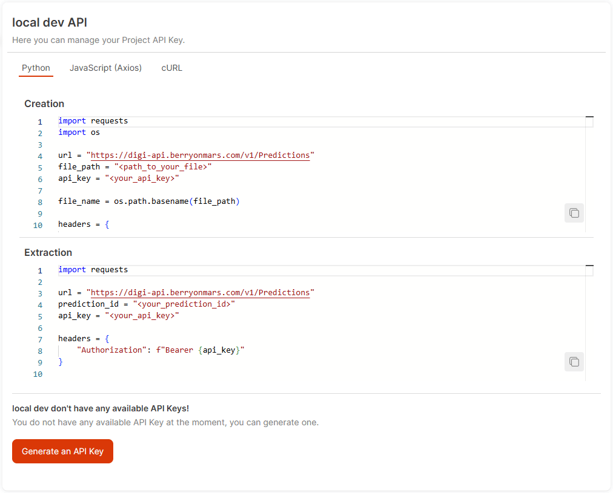Click the Extraction editor scrollbar

[x=589, y=323]
